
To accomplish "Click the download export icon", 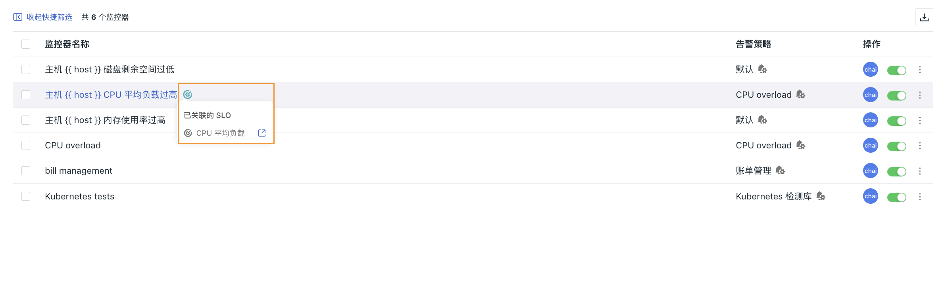I will click(x=924, y=17).
